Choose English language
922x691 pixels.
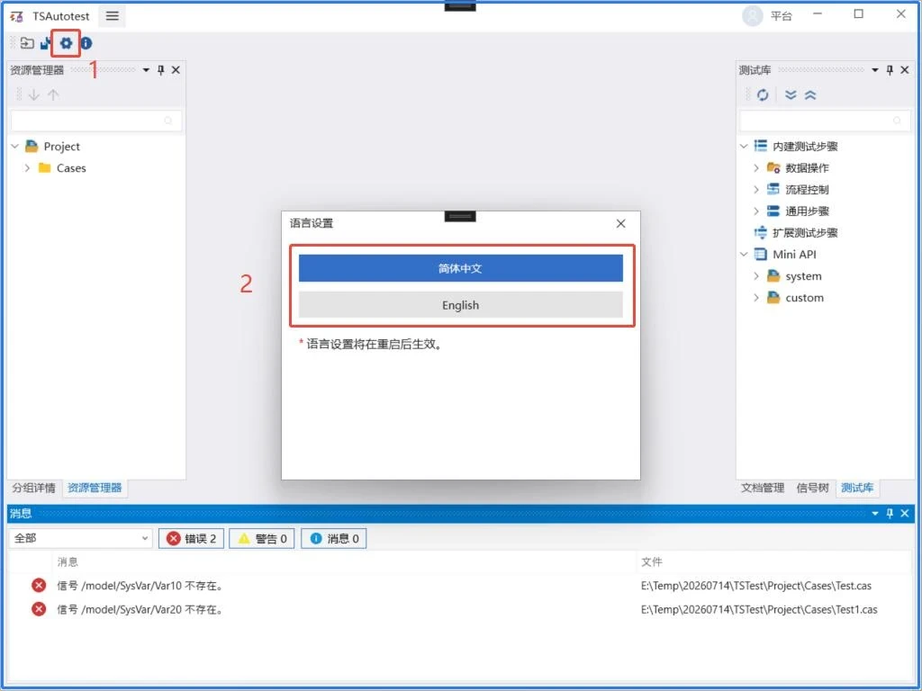pos(460,305)
